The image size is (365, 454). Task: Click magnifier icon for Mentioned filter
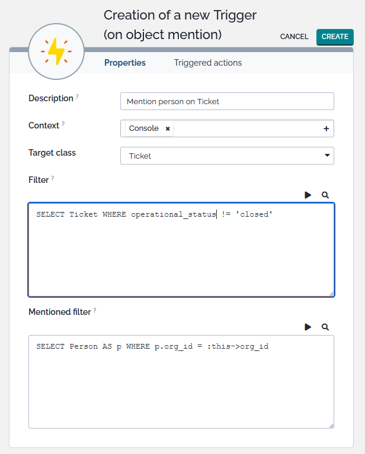coord(325,327)
